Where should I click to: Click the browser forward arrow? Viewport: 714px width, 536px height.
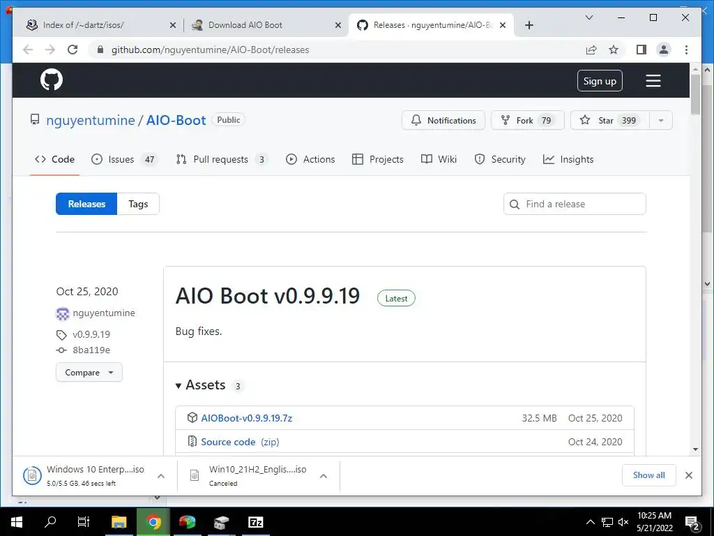click(x=50, y=50)
